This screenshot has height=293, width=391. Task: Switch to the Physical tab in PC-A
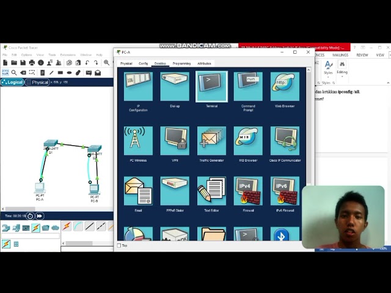(x=126, y=63)
